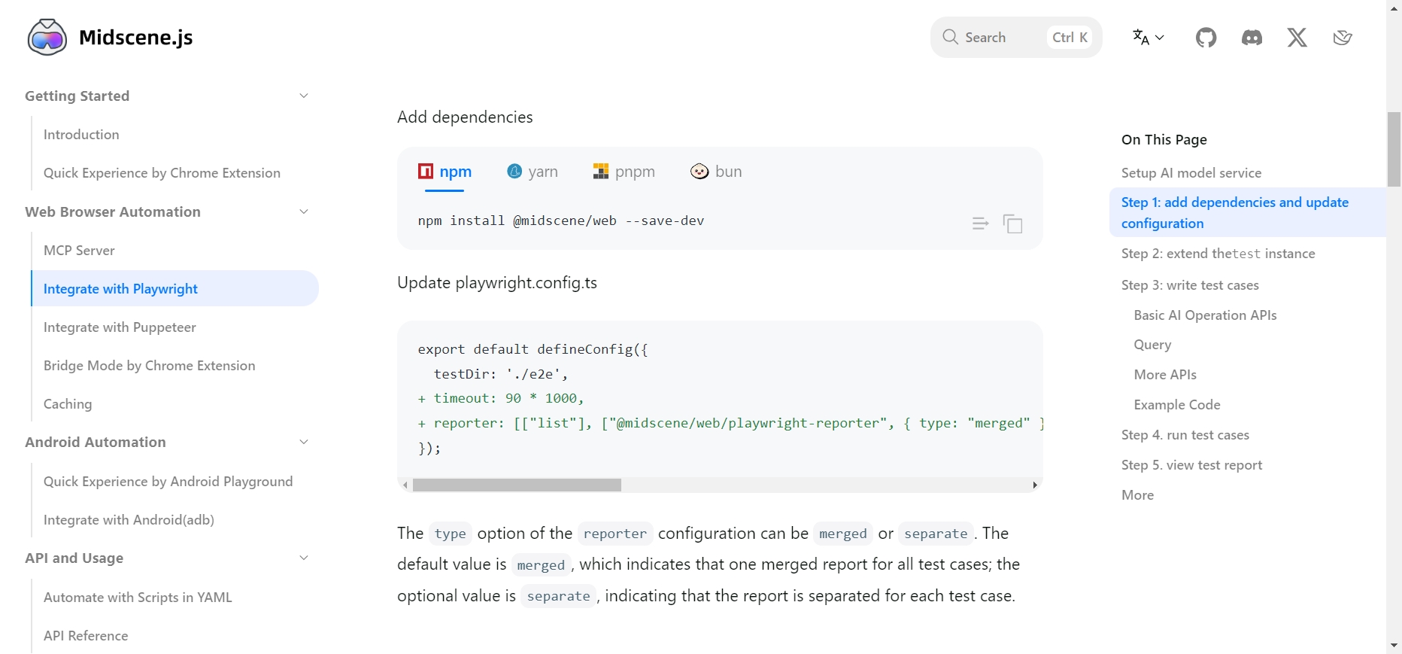Select the yarn tab
Image resolution: width=1402 pixels, height=654 pixels.
pyautogui.click(x=533, y=172)
